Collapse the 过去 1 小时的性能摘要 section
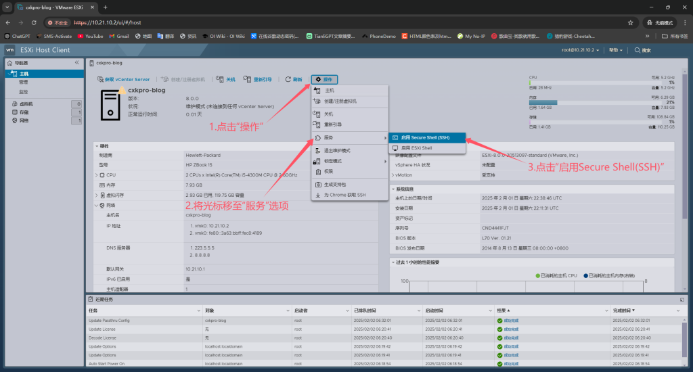Viewport: 693px width, 372px height. coord(393,262)
